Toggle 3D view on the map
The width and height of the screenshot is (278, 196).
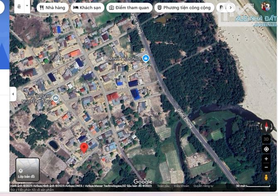pos(266,139)
